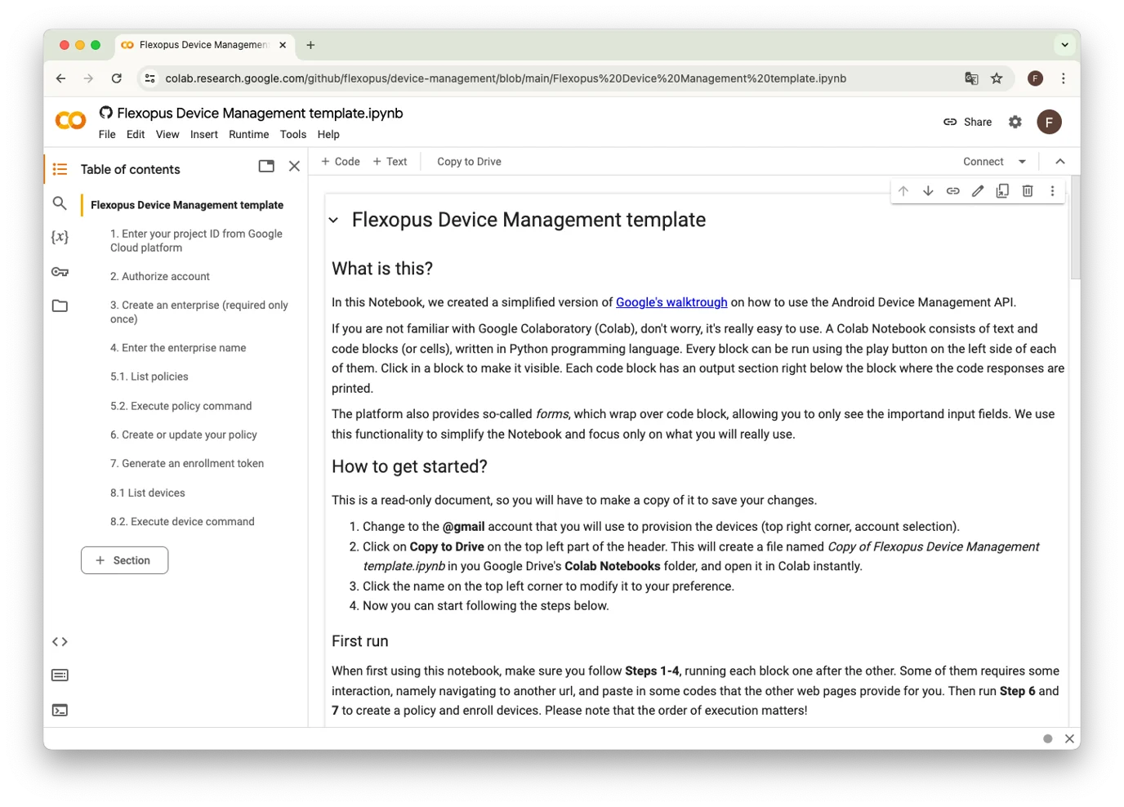Image resolution: width=1124 pixels, height=807 pixels.
Task: Click the browser address bar URL
Action: point(505,78)
